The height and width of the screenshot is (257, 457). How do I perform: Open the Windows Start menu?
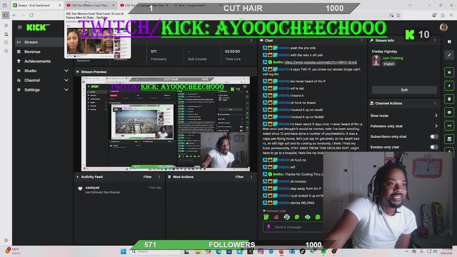[123, 251]
